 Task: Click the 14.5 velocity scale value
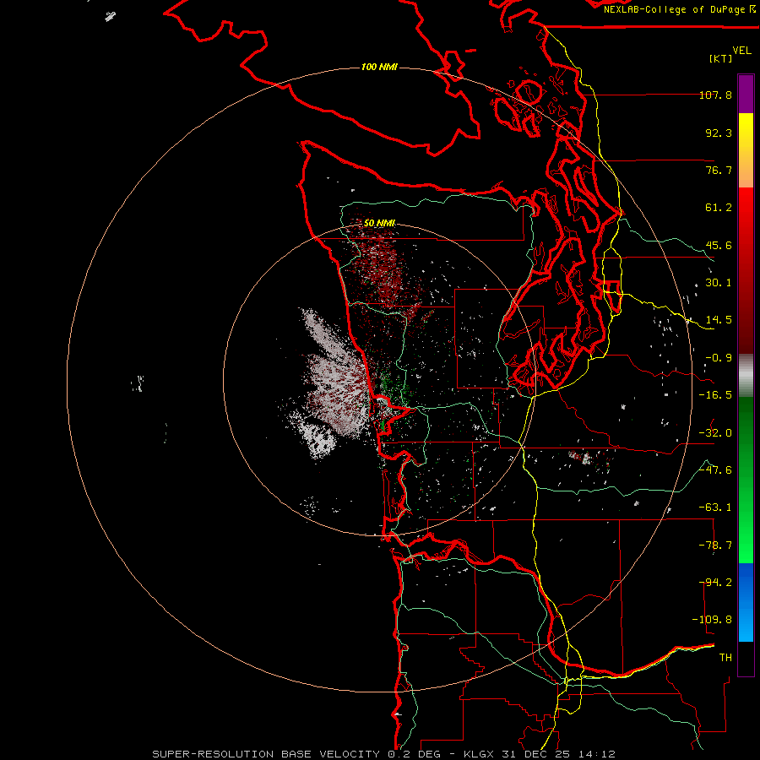pos(719,320)
